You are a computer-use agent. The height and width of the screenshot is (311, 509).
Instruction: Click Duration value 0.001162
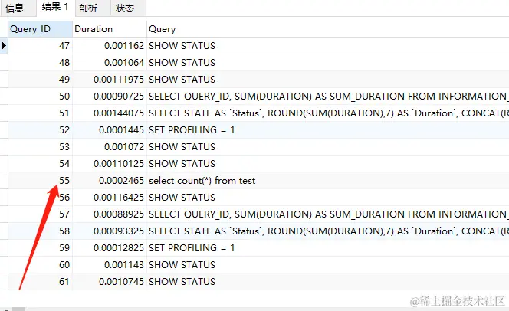[x=110, y=45]
